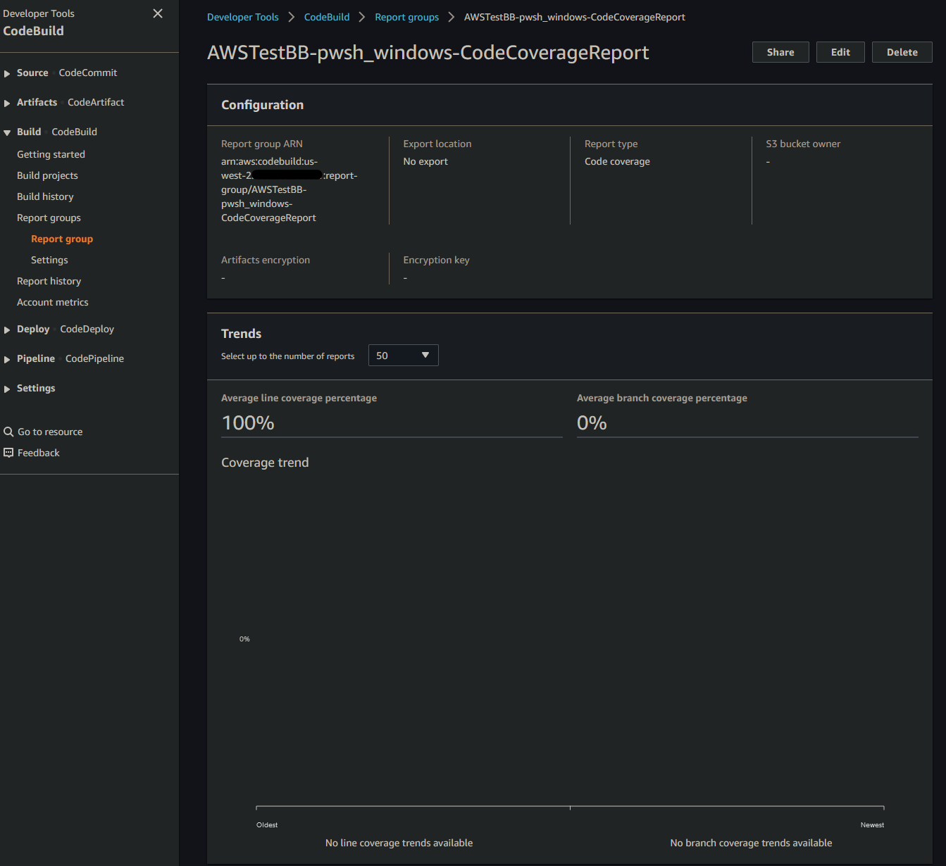Expand the Pipeline CodePipeline section
Screen dimensions: 946x866
[7, 359]
